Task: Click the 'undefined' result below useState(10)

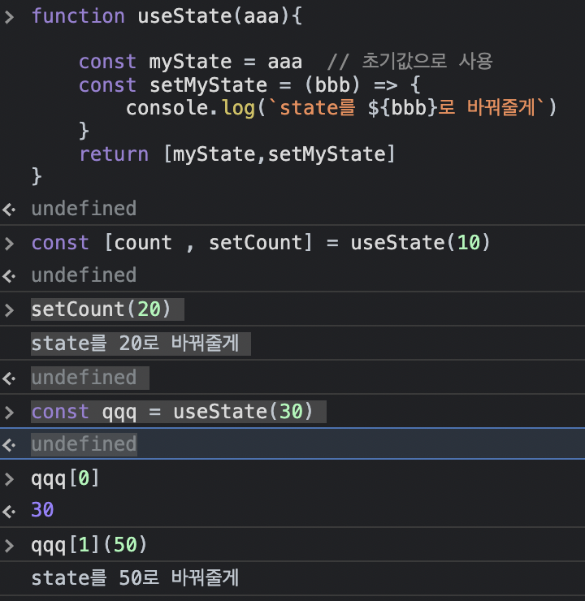Action: (84, 275)
